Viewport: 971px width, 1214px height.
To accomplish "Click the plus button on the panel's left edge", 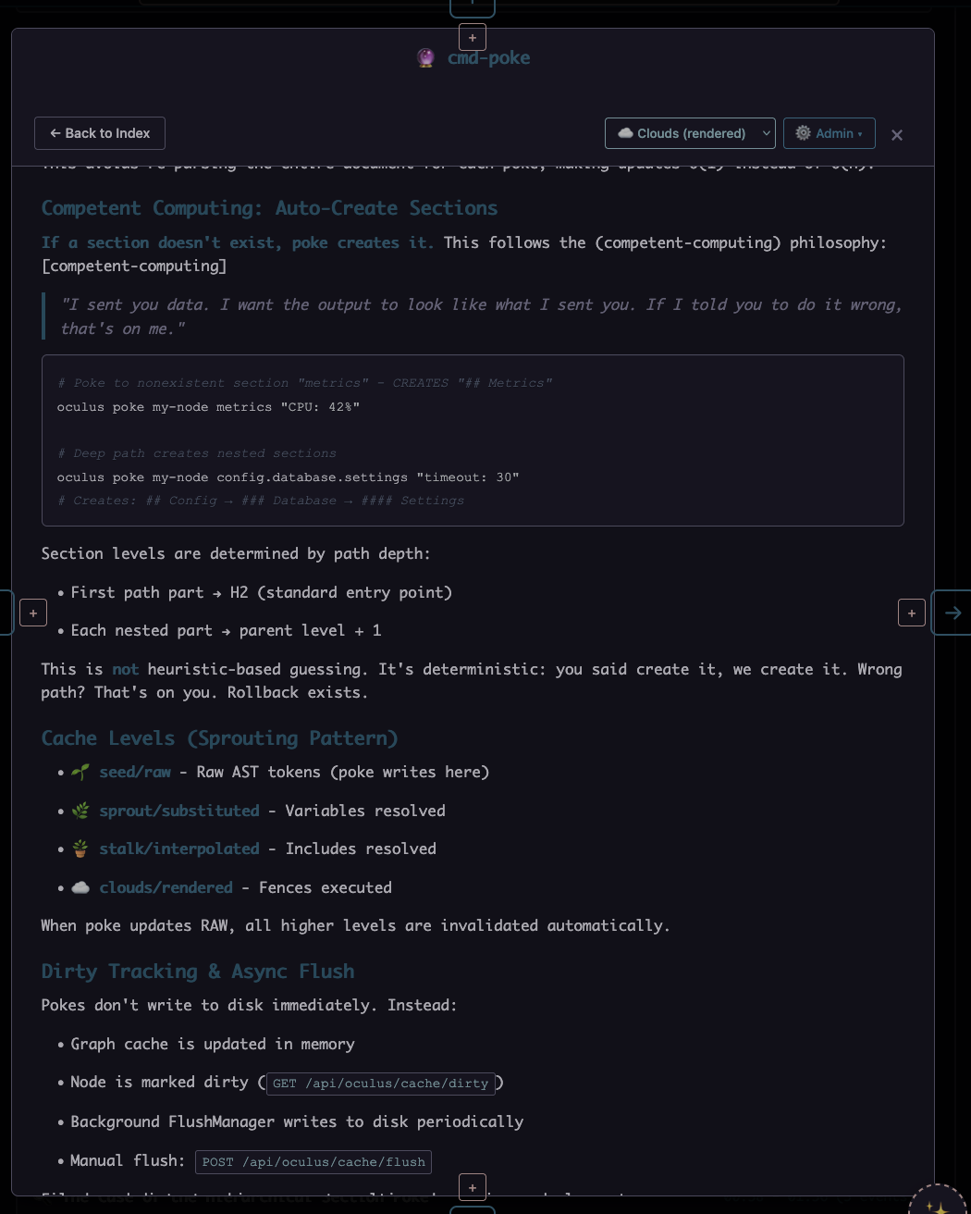I will pyautogui.click(x=33, y=613).
